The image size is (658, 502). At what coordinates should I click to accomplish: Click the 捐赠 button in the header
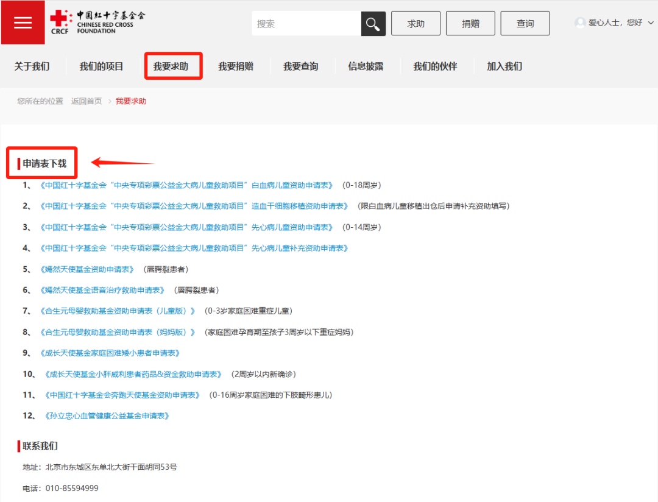click(470, 23)
